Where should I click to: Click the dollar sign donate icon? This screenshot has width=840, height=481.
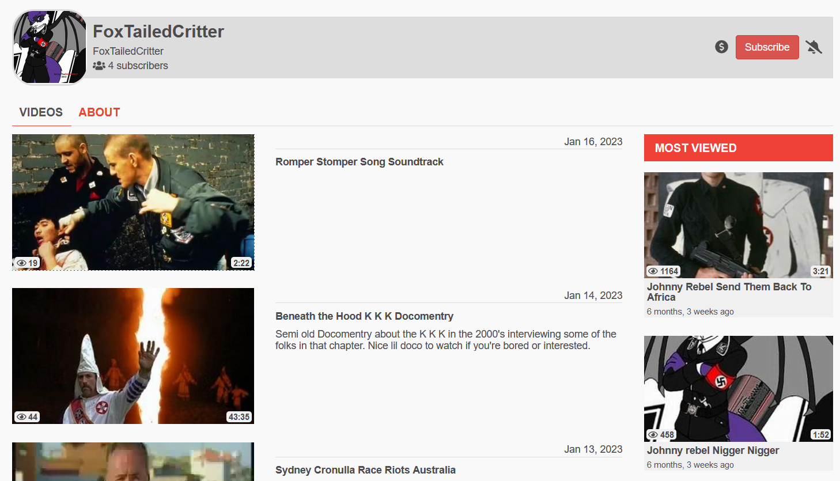pyautogui.click(x=721, y=47)
